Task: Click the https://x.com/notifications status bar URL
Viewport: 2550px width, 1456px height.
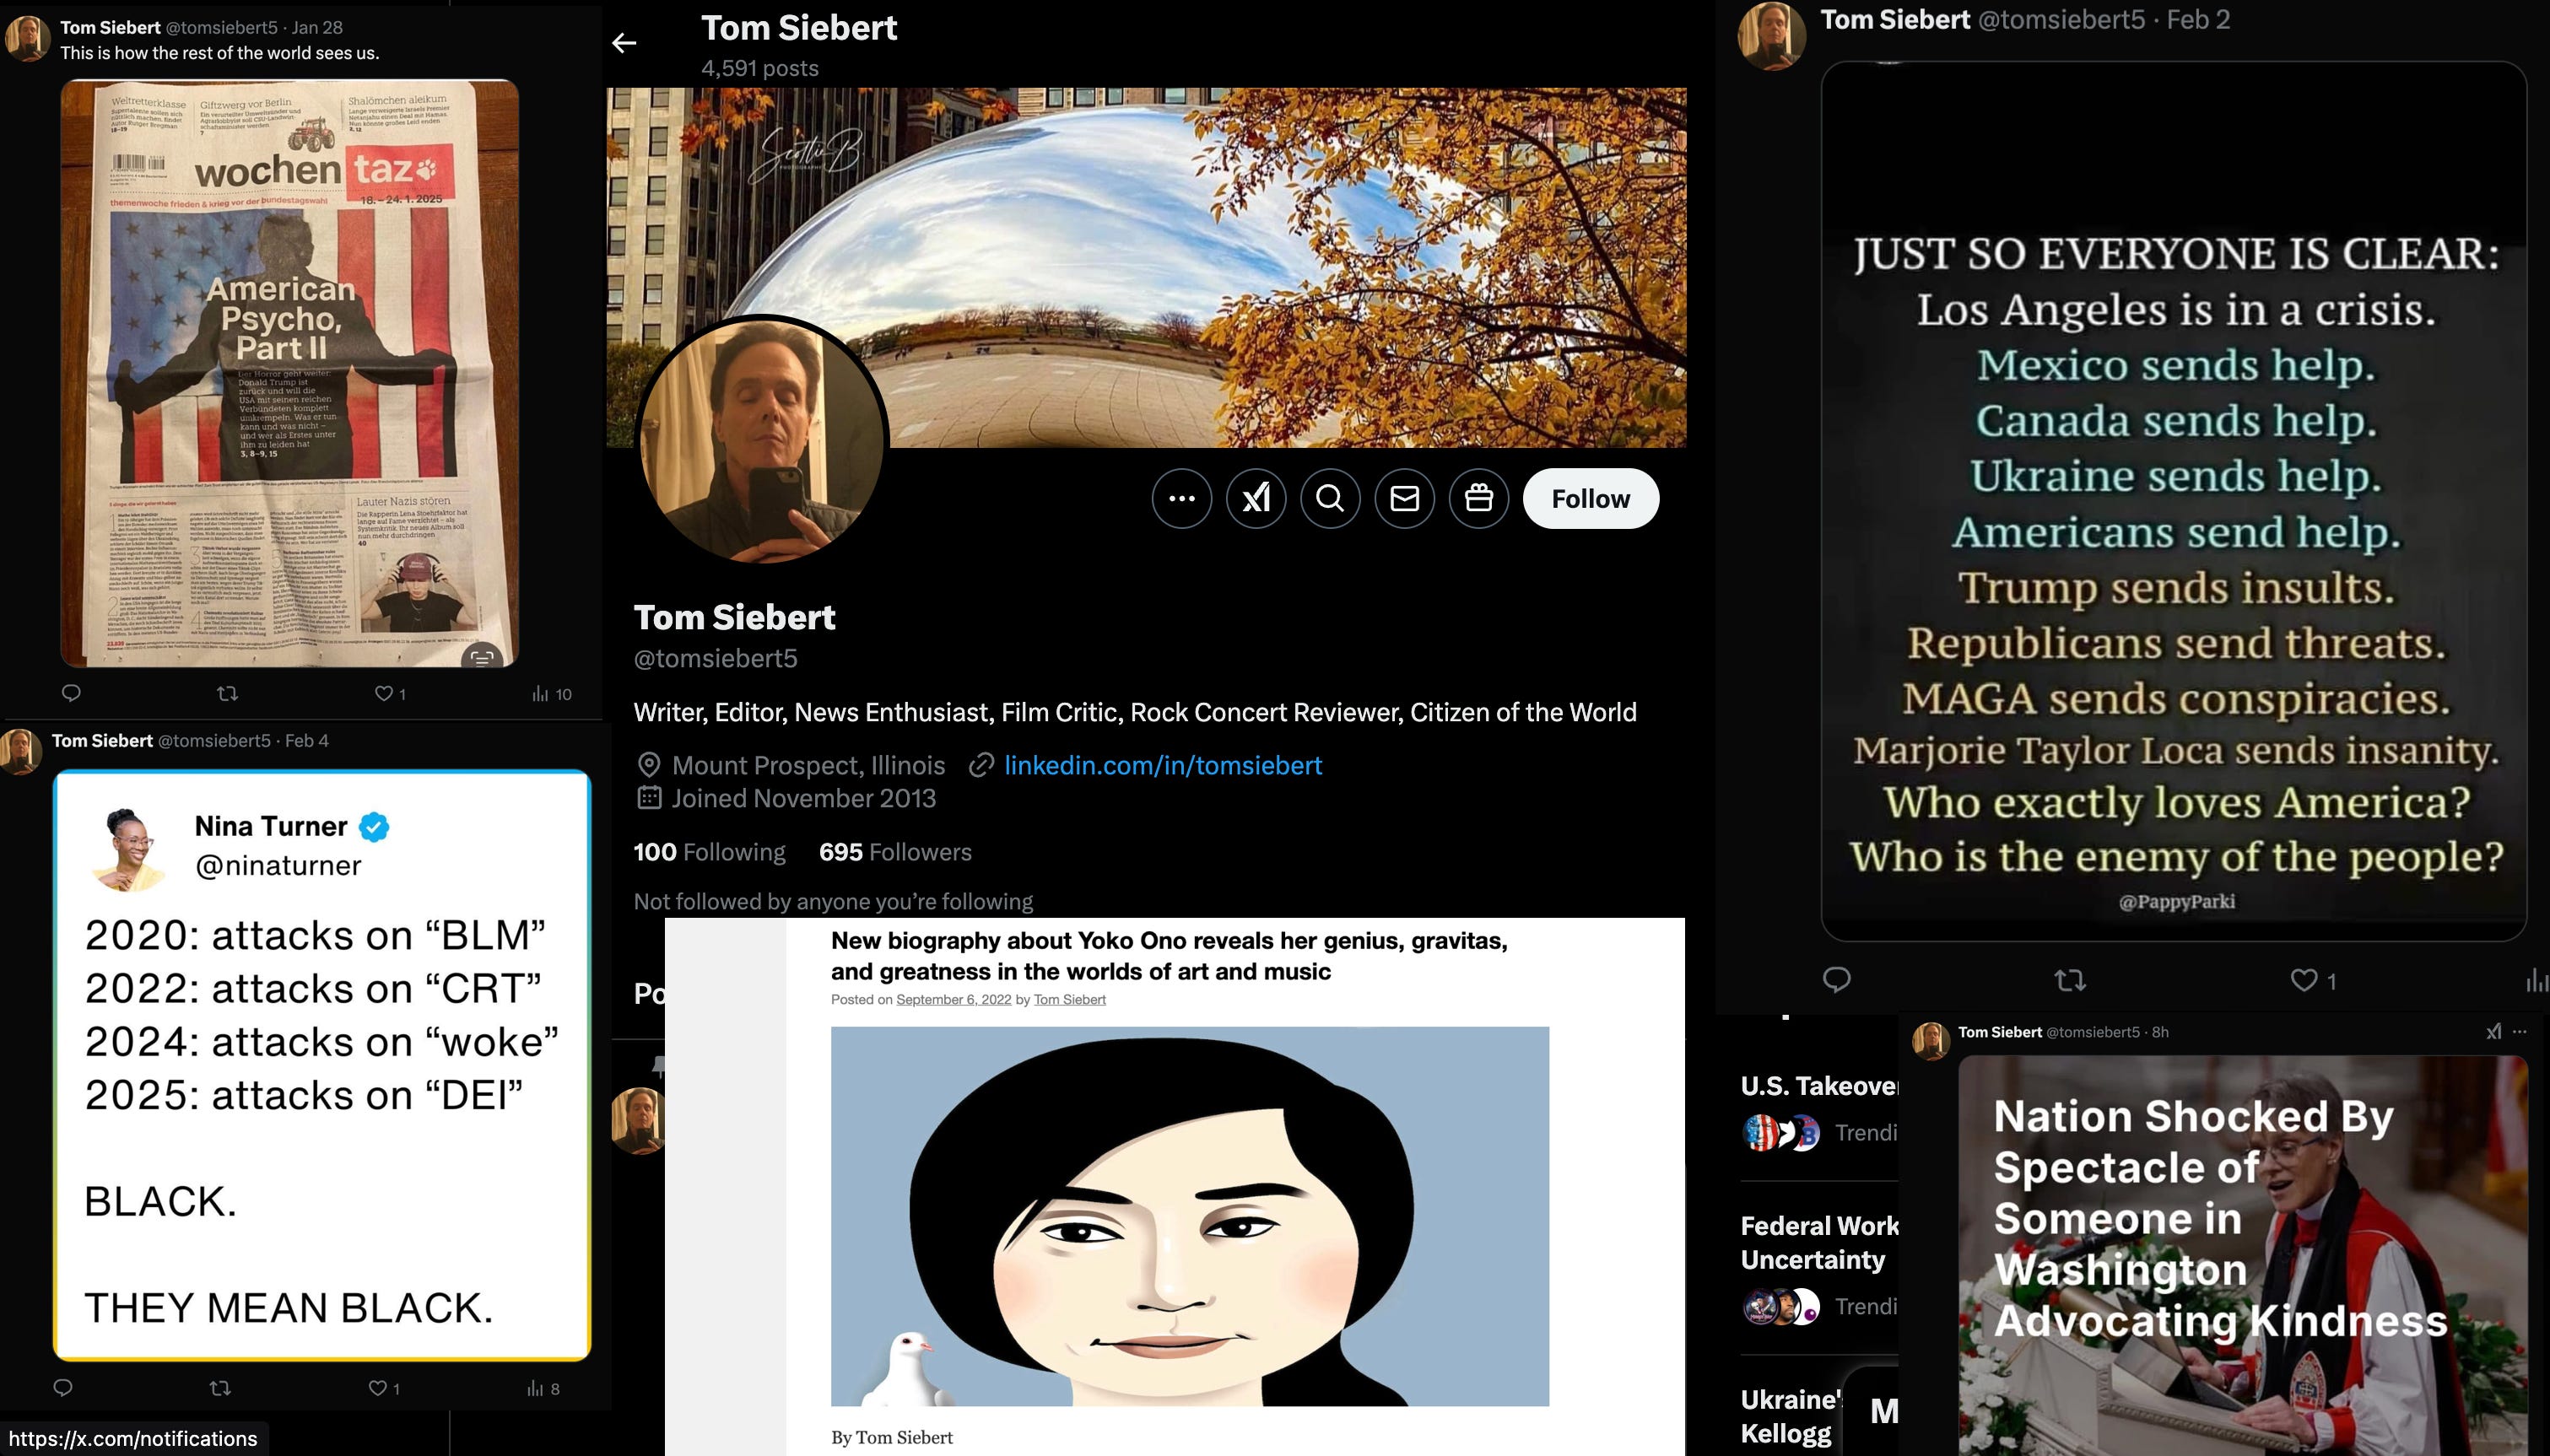Action: click(133, 1439)
